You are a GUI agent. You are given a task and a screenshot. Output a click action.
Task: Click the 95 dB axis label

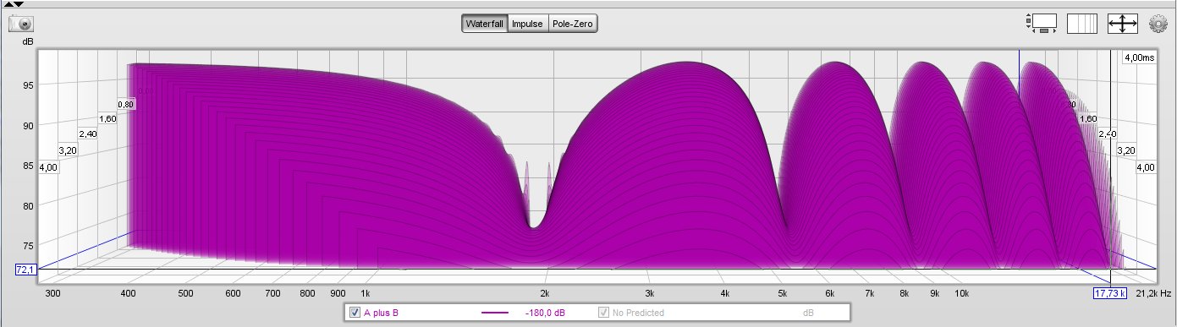(28, 85)
